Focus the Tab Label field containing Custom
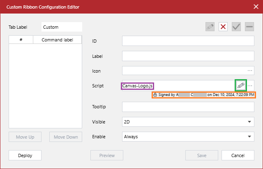Viewport: 263px width, 169px height. (62, 27)
